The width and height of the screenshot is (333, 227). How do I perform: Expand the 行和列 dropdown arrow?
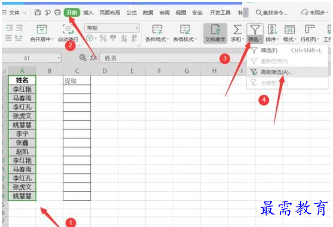(x=318, y=39)
